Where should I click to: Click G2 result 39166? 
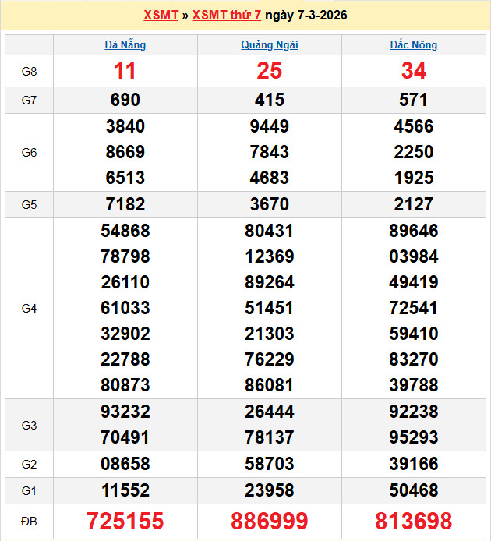pyautogui.click(x=414, y=465)
